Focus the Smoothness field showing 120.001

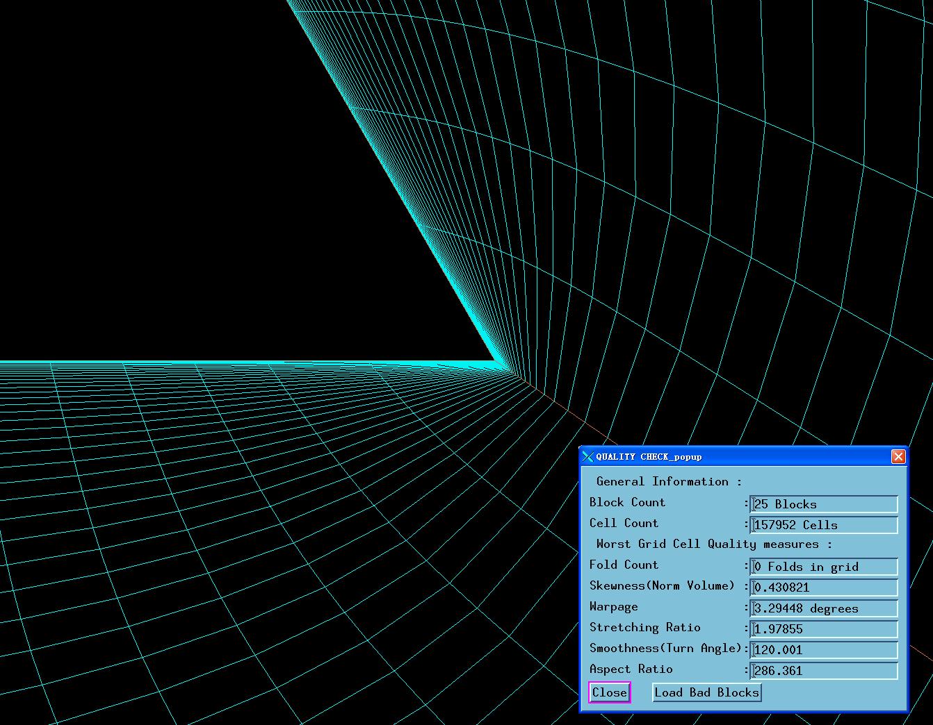824,650
